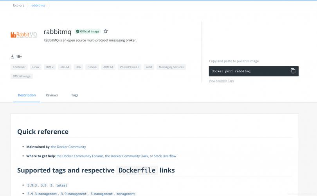Select the Official Image tag chip
This screenshot has width=317, height=196.
[x=22, y=76]
